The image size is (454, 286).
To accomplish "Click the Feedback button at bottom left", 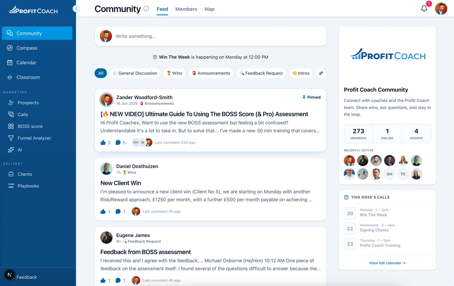I will (x=27, y=277).
